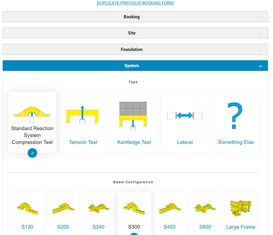Pick the Lateral test type icon
The image size is (273, 235).
pyautogui.click(x=185, y=115)
